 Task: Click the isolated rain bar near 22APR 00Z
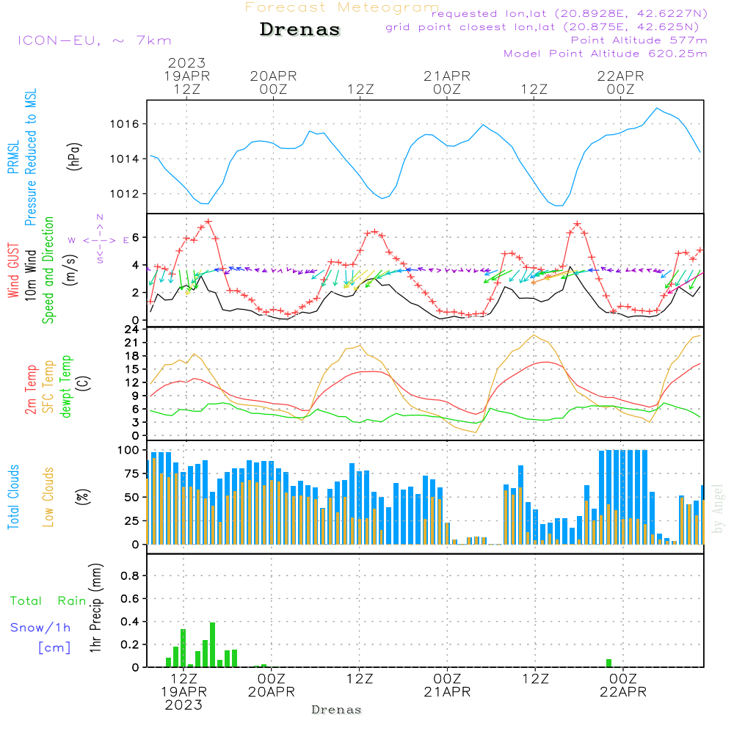coord(608,664)
